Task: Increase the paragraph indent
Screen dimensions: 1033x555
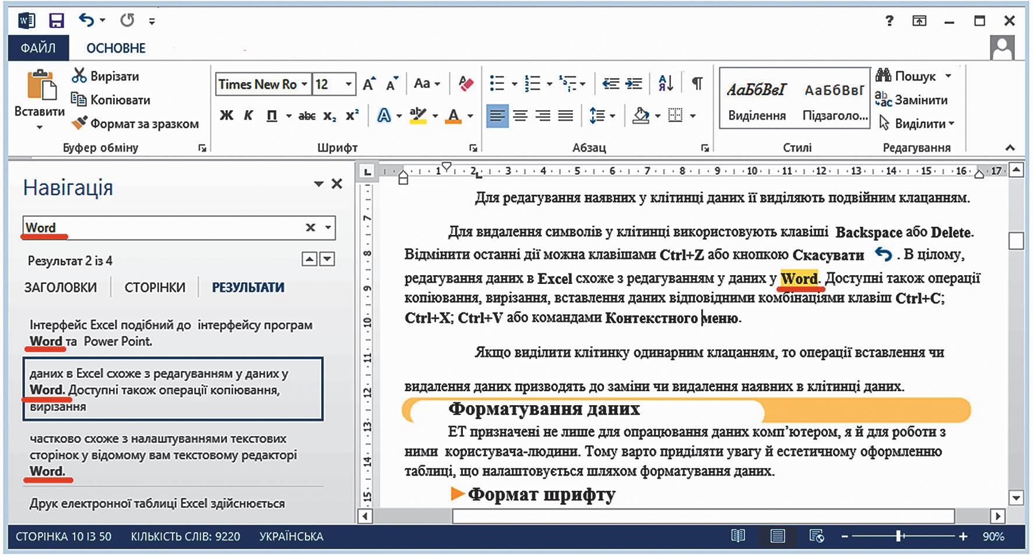Action: (634, 84)
